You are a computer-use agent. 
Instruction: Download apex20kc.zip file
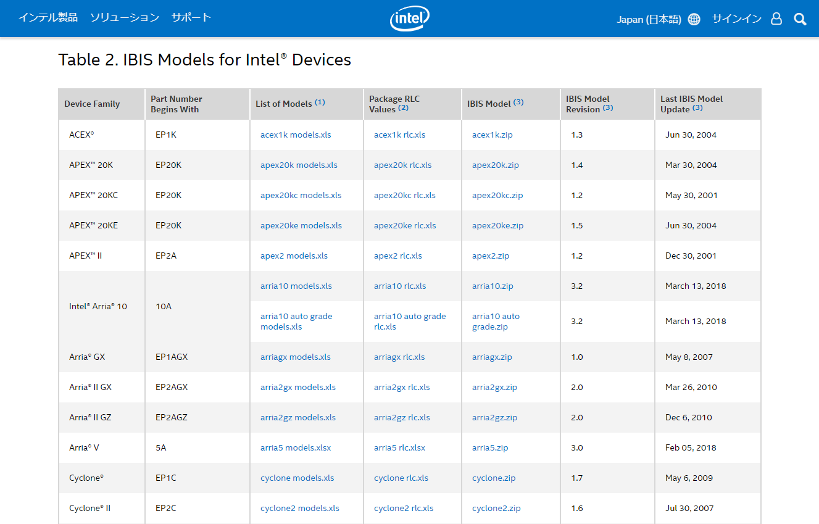(x=497, y=195)
